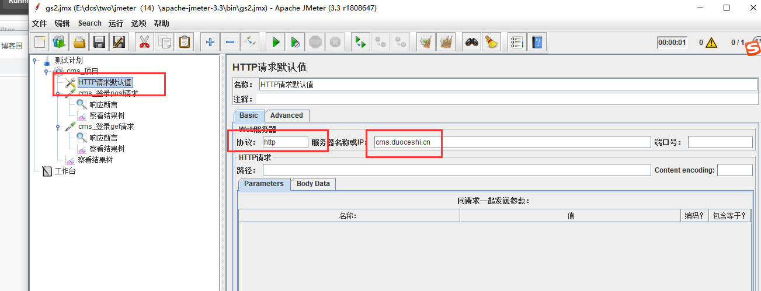Image resolution: width=761 pixels, height=291 pixels.
Task: Select 响应断言 under cms_登录get请求
Action: click(x=103, y=138)
